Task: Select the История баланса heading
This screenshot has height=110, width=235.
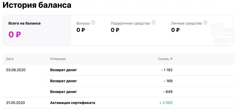Action: [x=37, y=5]
